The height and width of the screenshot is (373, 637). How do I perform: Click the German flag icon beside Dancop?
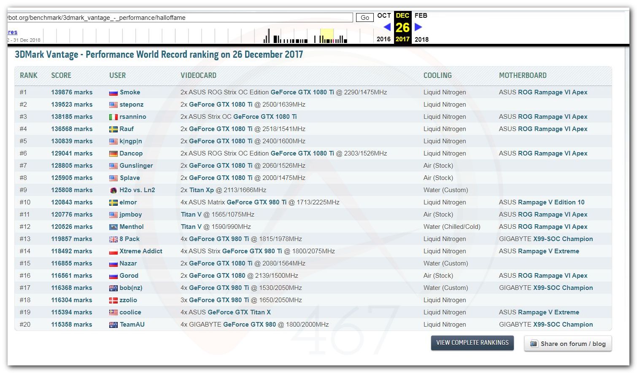113,154
